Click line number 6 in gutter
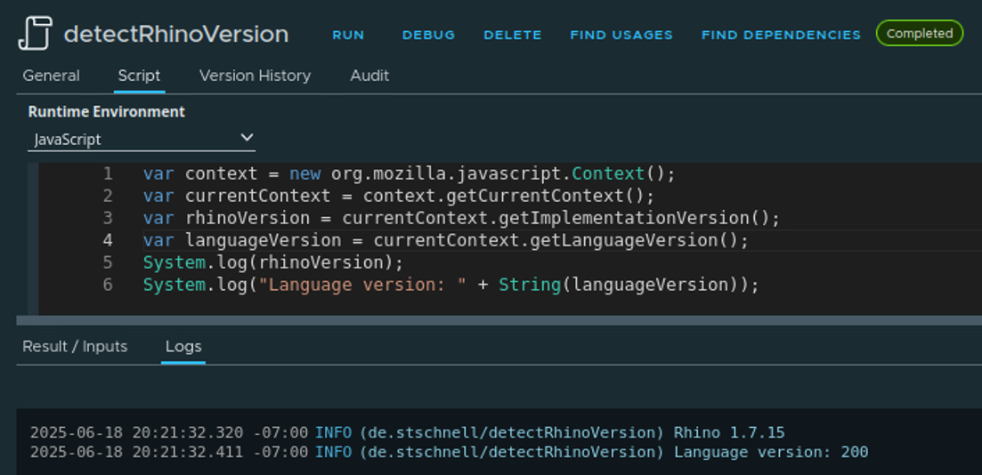 [x=109, y=286]
